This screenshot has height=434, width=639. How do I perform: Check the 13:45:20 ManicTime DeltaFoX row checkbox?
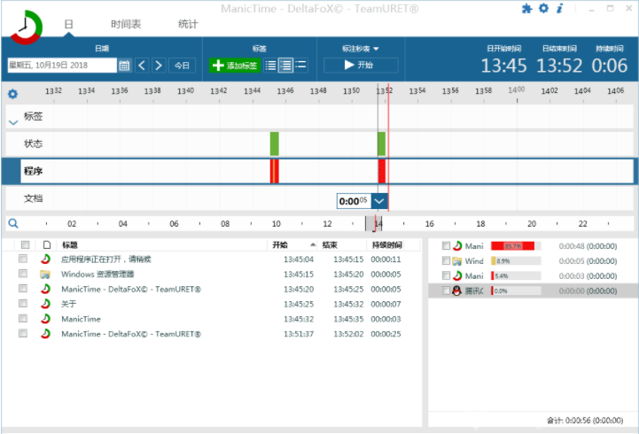[23, 289]
